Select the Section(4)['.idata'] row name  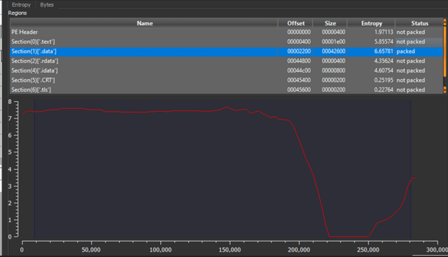tap(34, 70)
